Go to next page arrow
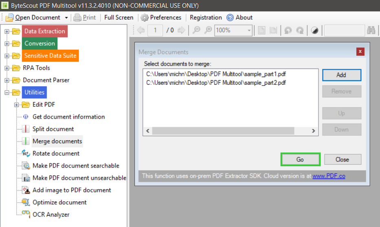This screenshot has height=227, width=380. 181,30
